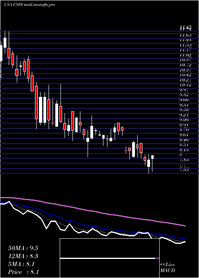Click the '12MA : 8.3' indicator text
This screenshot has width=199, height=278.
click(23, 256)
